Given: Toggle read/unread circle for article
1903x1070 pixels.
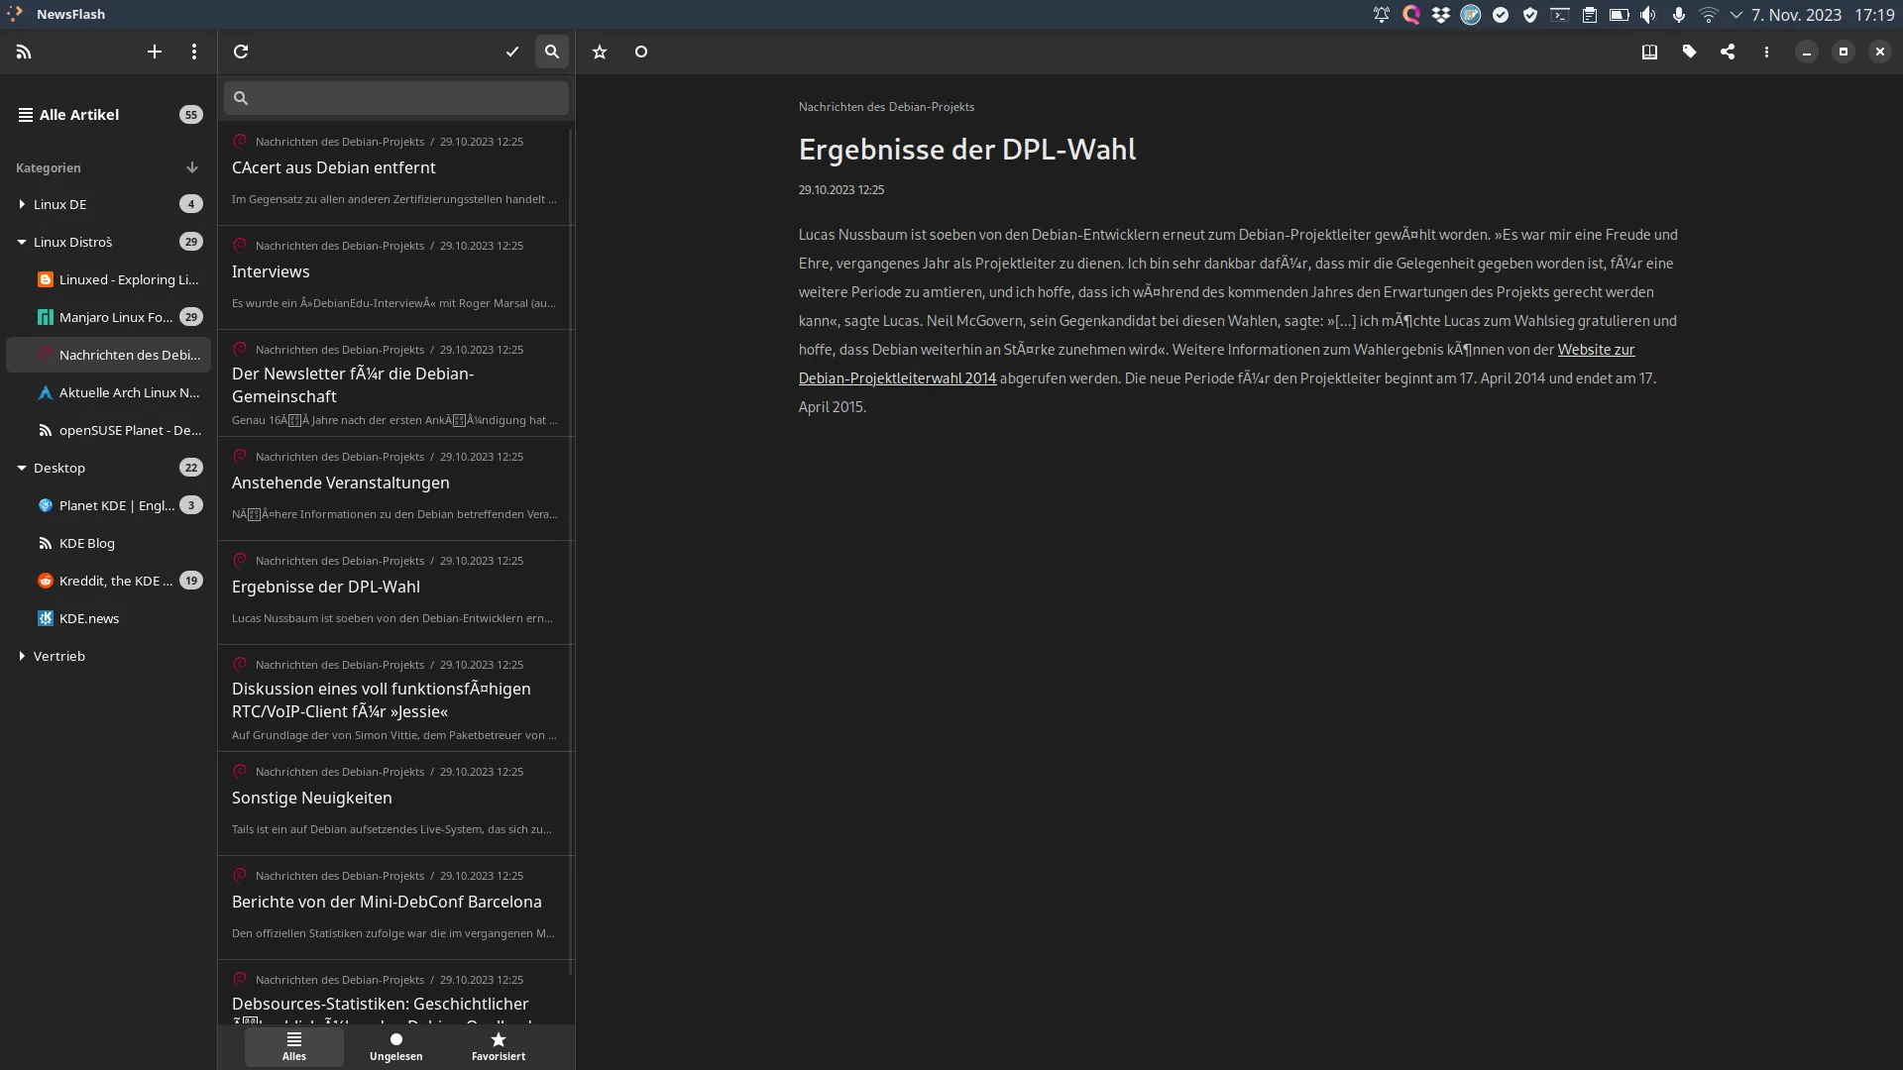Looking at the screenshot, I should [641, 52].
